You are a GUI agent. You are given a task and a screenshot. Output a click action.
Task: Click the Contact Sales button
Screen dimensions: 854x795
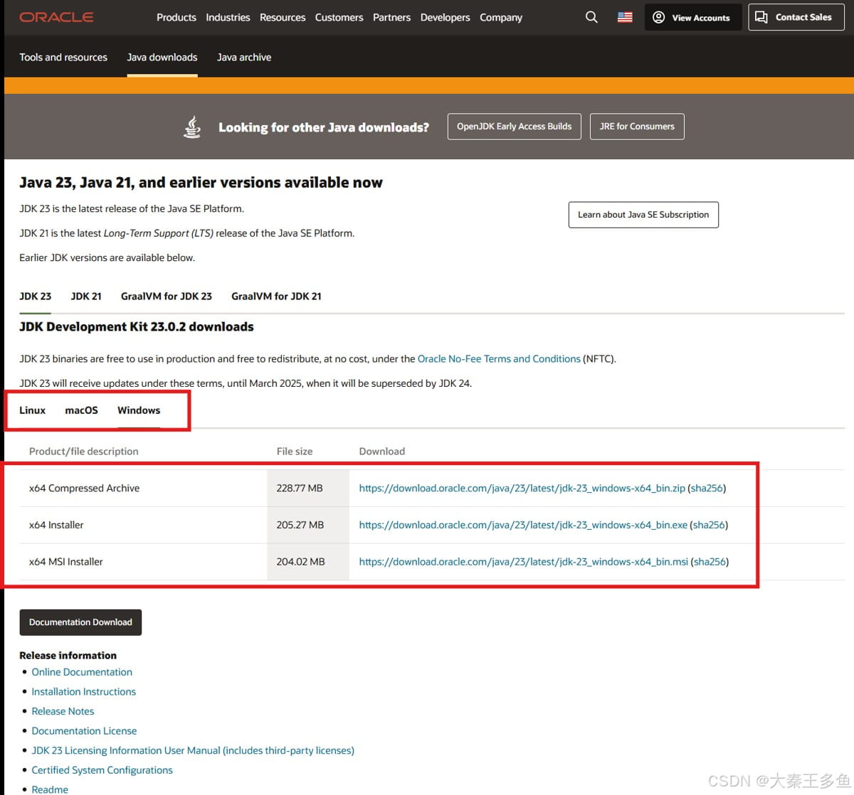[x=795, y=17]
